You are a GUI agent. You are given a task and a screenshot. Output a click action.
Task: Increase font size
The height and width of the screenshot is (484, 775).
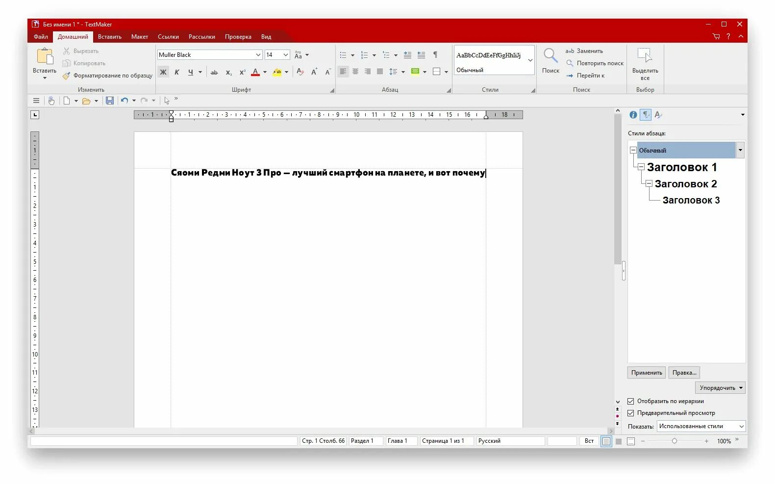click(x=314, y=72)
